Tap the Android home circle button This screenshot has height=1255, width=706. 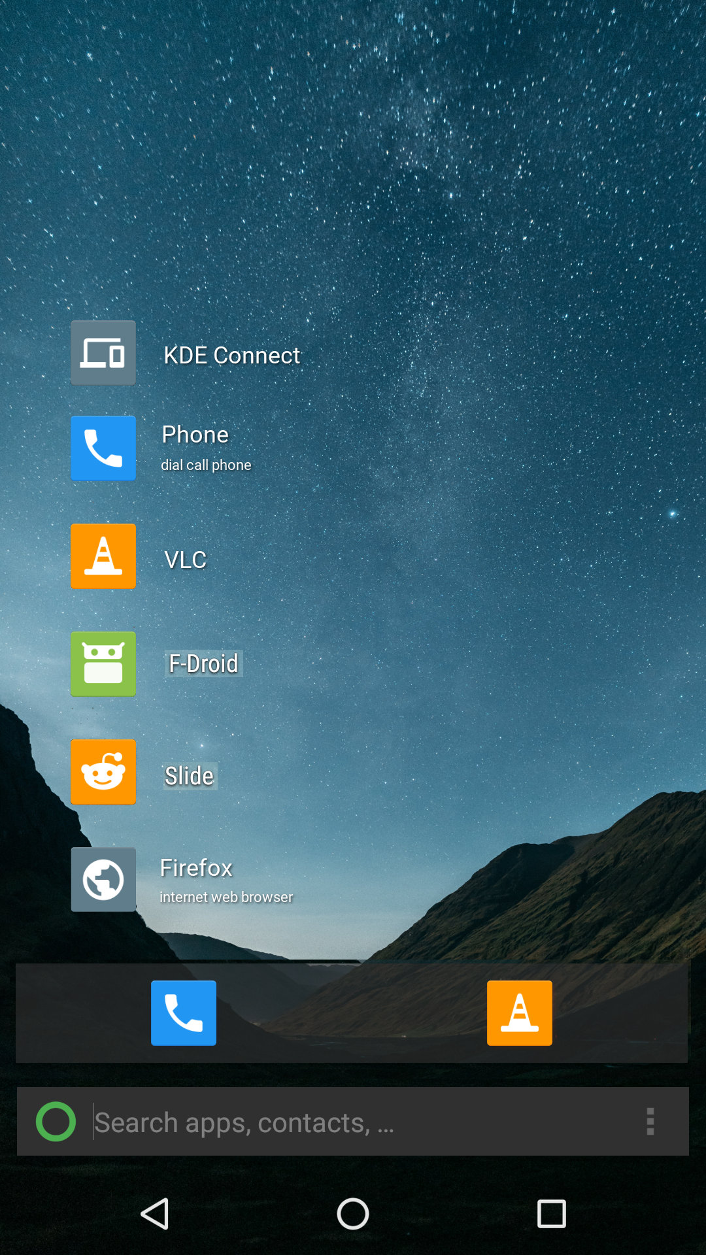point(353,1214)
